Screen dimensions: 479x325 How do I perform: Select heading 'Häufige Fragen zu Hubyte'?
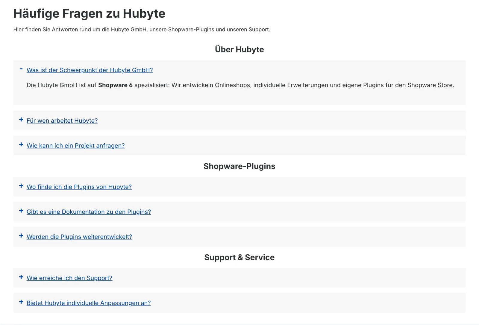coord(89,13)
